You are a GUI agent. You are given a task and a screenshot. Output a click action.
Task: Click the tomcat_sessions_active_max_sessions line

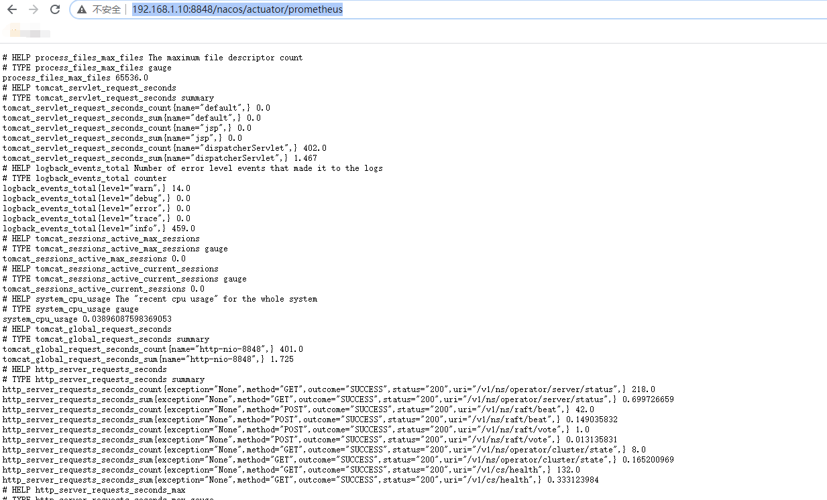(x=91, y=258)
